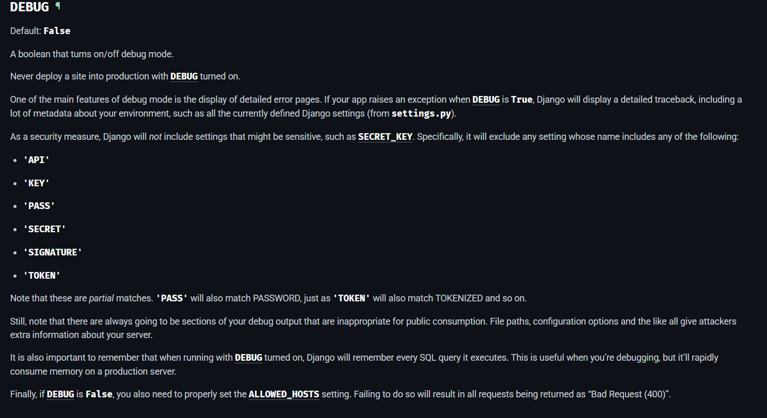Image resolution: width=767 pixels, height=418 pixels.
Task: Click the bold True literal
Action: point(521,100)
